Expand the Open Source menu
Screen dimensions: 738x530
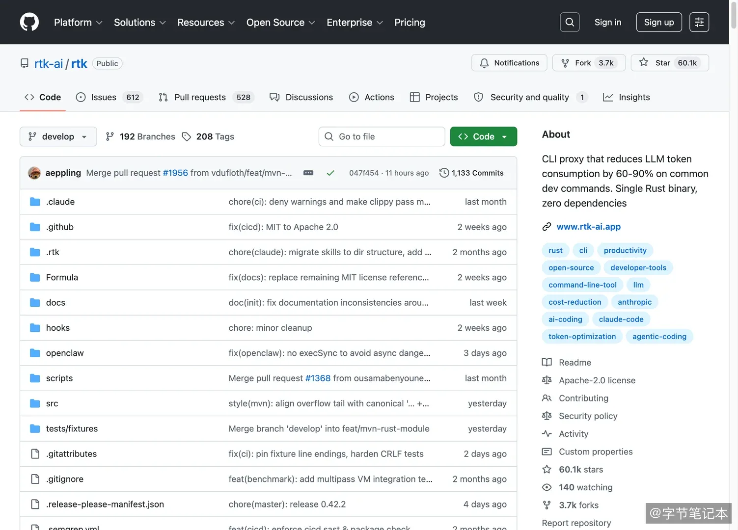click(281, 23)
